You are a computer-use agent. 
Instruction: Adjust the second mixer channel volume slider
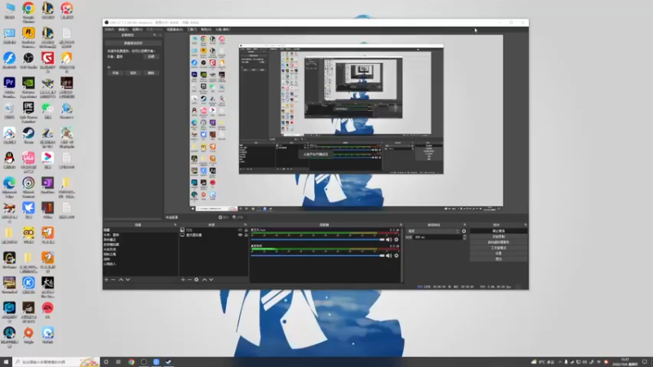(318, 255)
